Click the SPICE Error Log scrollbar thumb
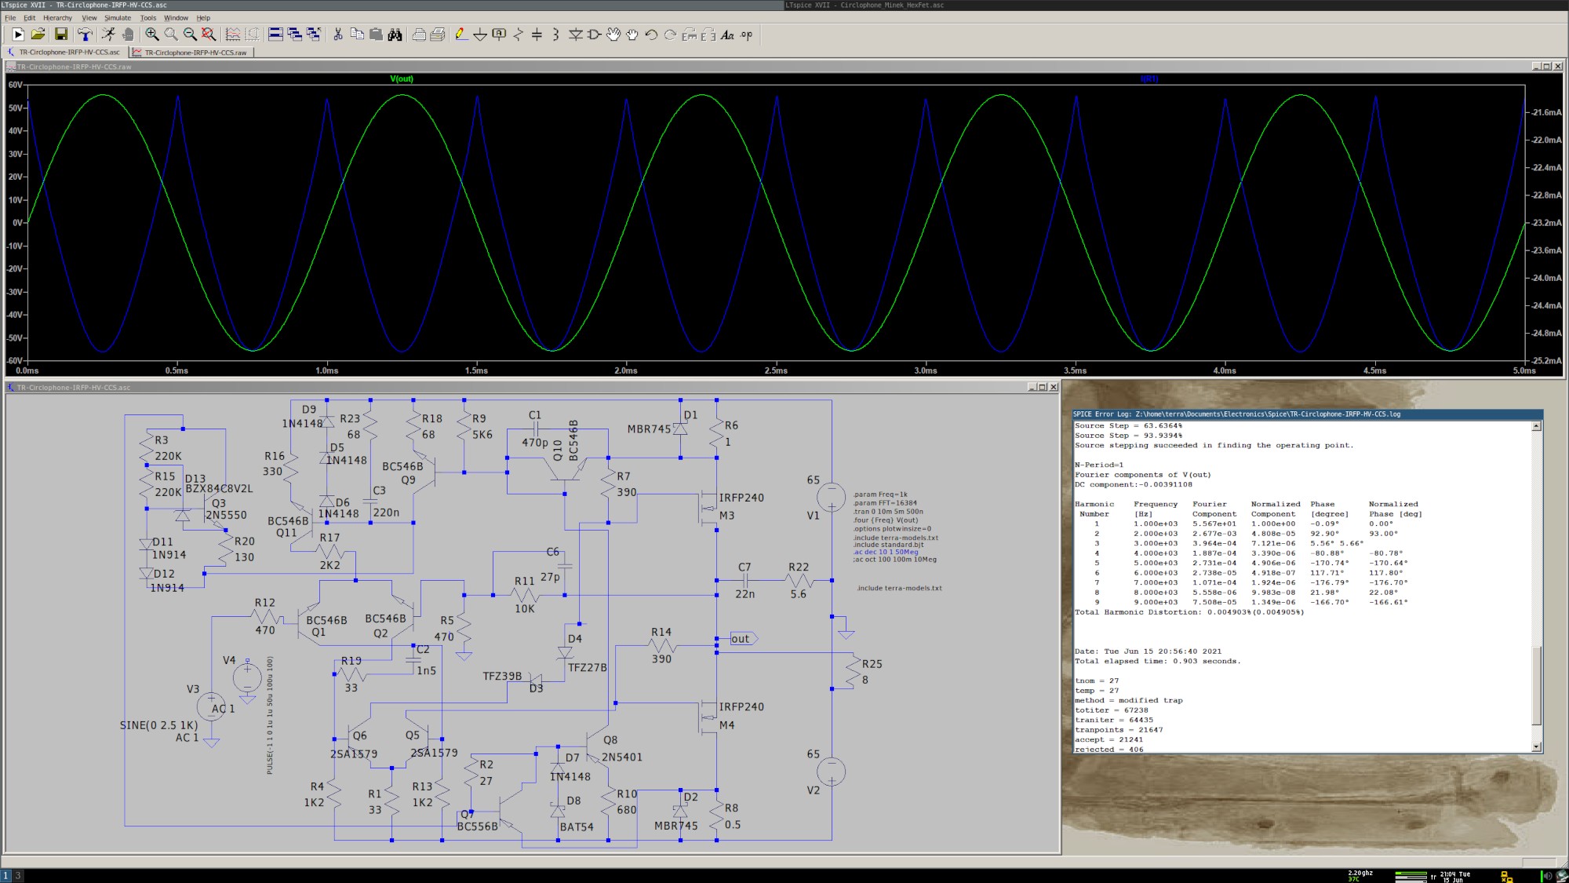Image resolution: width=1569 pixels, height=883 pixels. click(1536, 685)
